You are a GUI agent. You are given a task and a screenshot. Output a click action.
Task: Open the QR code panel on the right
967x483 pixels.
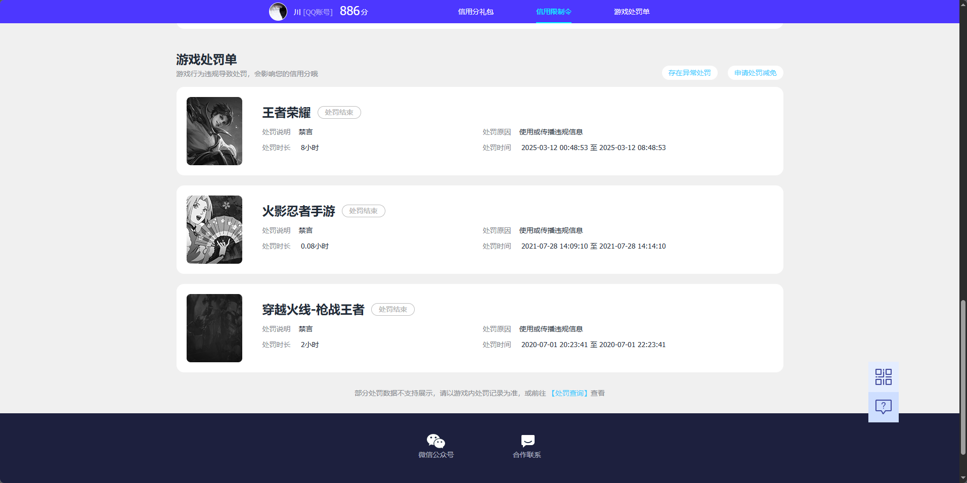(x=883, y=376)
